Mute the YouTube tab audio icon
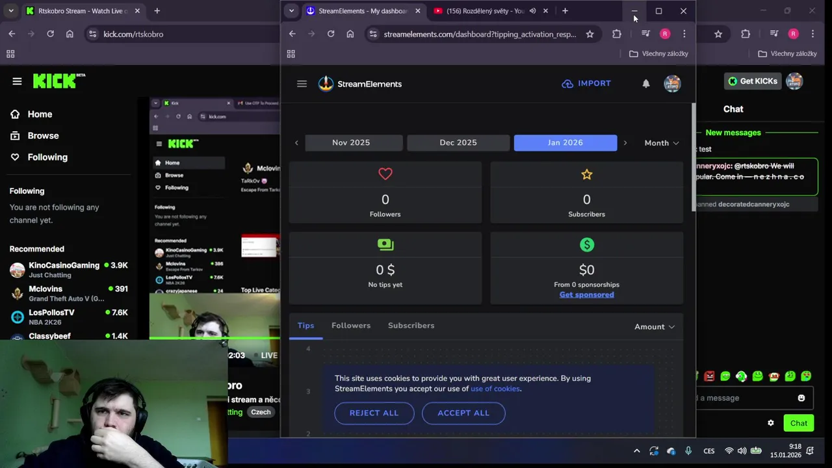Image resolution: width=832 pixels, height=468 pixels. (533, 11)
